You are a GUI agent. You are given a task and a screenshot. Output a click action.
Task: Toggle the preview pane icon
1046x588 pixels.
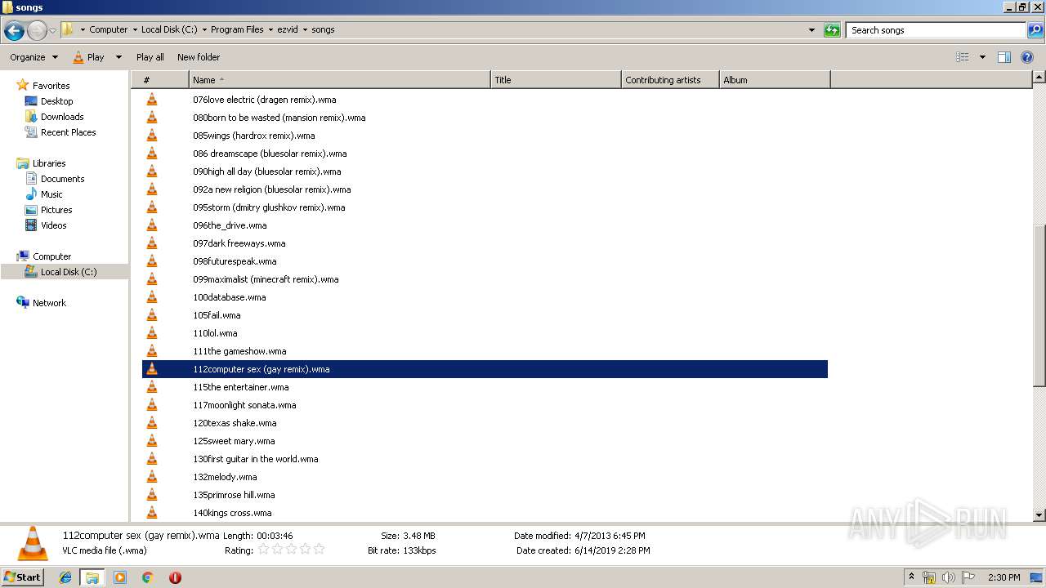1004,57
